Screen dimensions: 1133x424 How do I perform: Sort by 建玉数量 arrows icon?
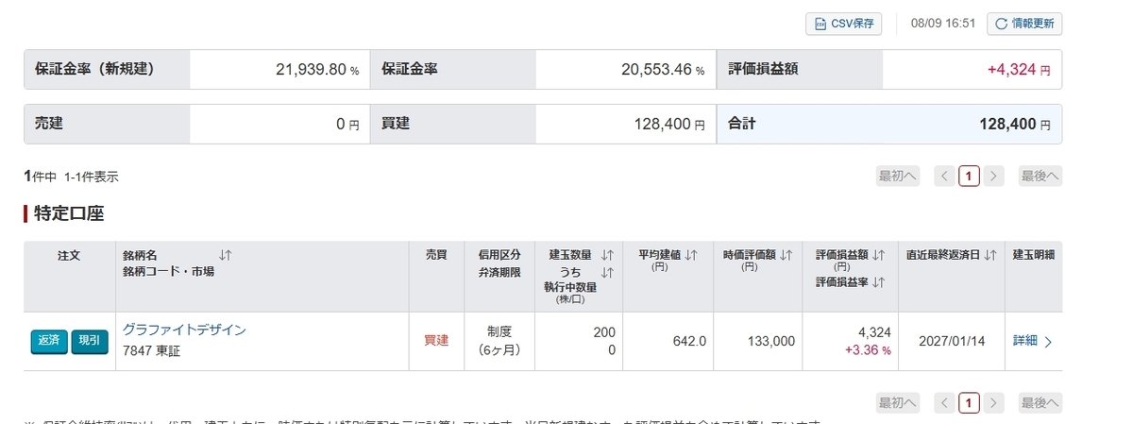pyautogui.click(x=607, y=255)
